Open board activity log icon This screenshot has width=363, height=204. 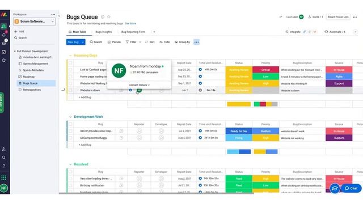click(x=281, y=17)
